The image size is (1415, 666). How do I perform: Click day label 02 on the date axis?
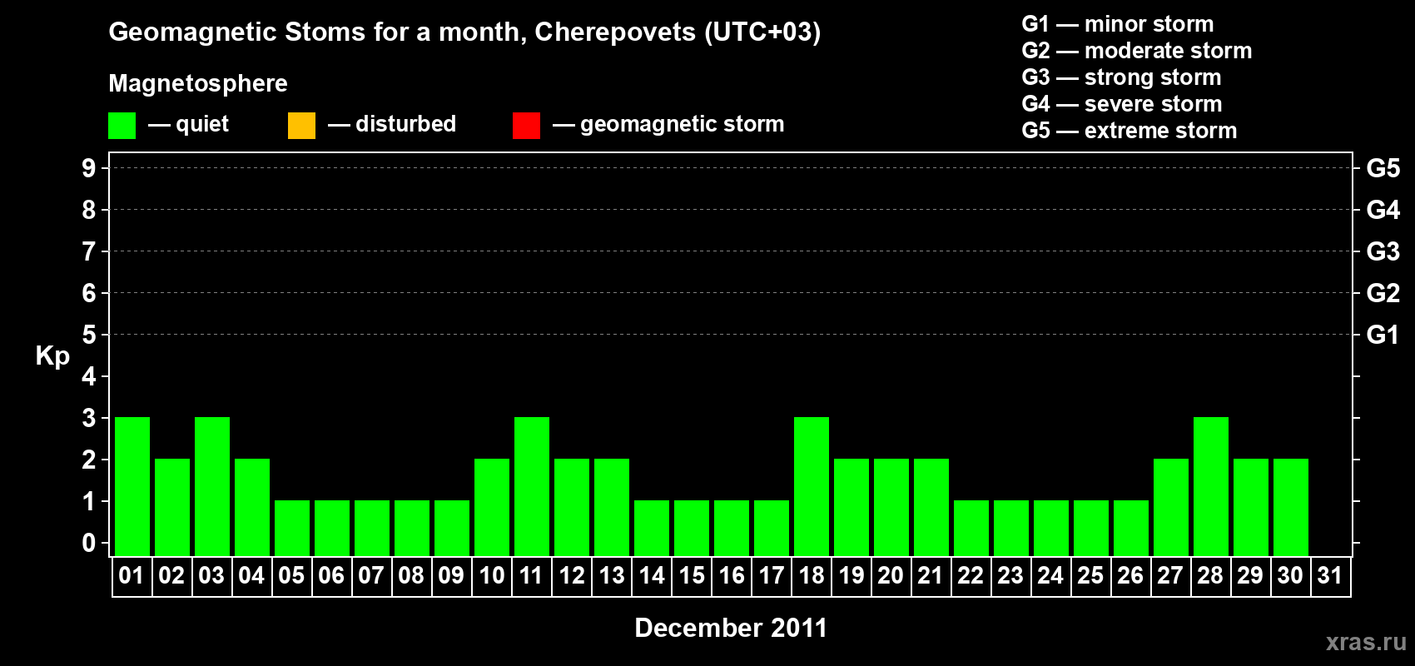pos(171,576)
